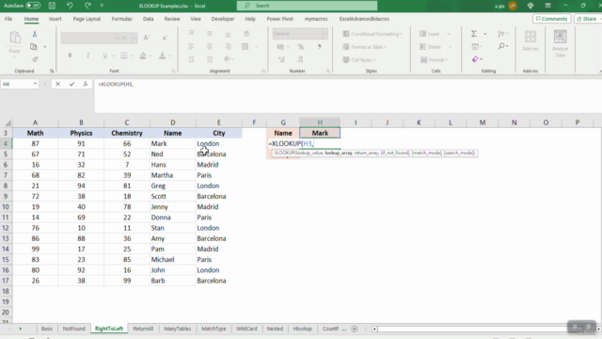This screenshot has height=339, width=602.
Task: Open the Borders dropdown arrow
Action: tap(132, 56)
